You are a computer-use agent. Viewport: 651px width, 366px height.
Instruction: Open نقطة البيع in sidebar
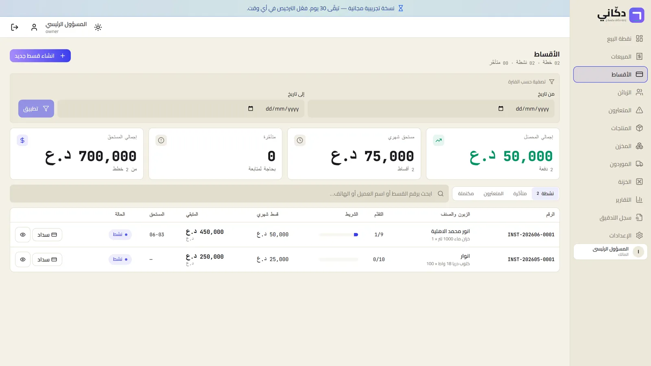click(x=610, y=39)
